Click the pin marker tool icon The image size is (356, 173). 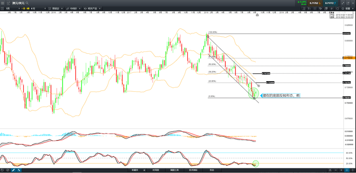tap(331, 8)
